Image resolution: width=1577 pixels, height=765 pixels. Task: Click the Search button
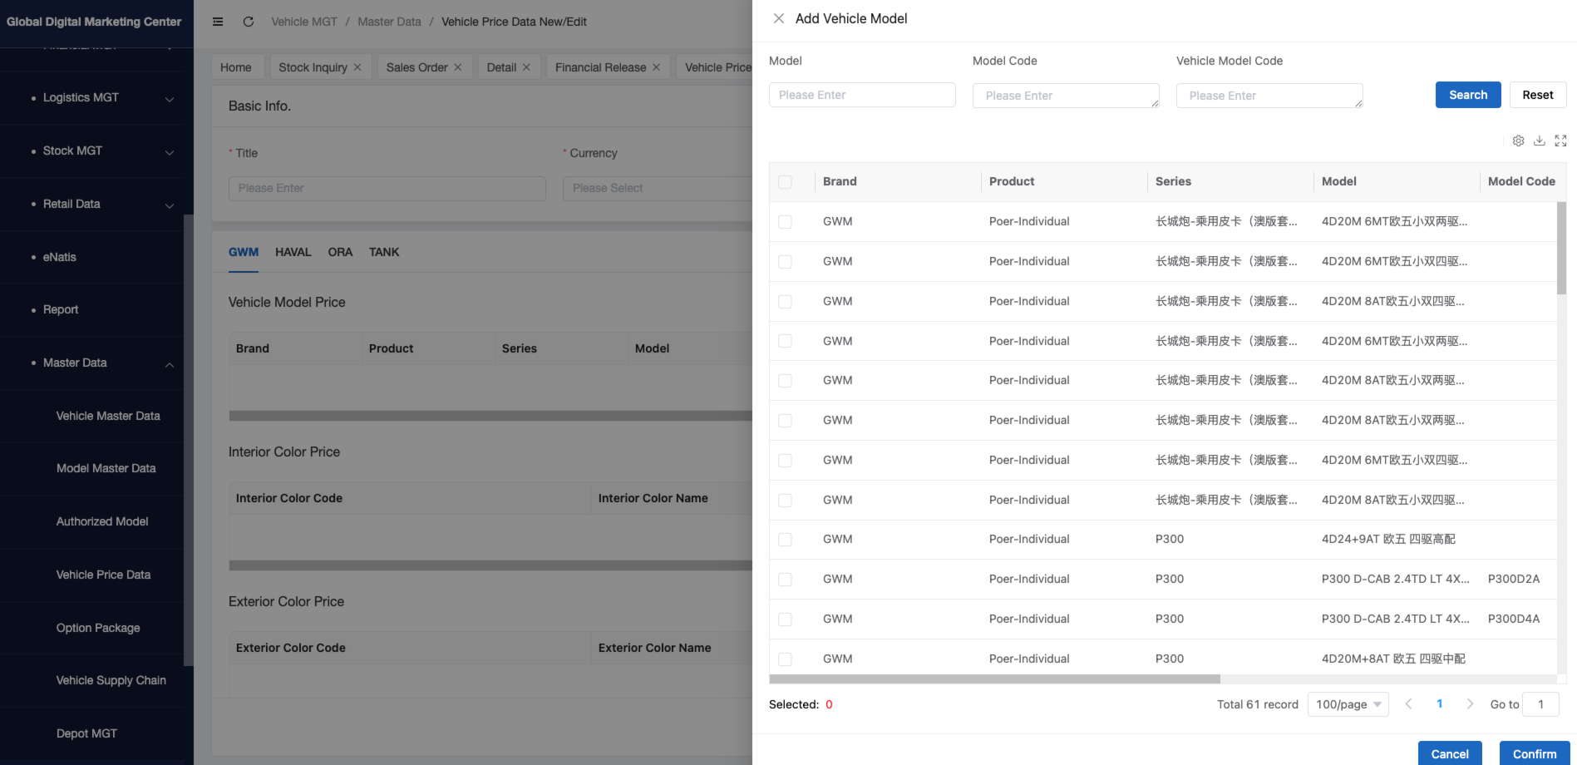pos(1468,95)
